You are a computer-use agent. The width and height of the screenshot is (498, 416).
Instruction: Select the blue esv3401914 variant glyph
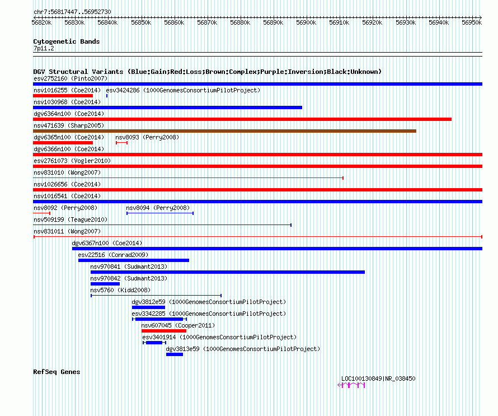[x=154, y=343]
